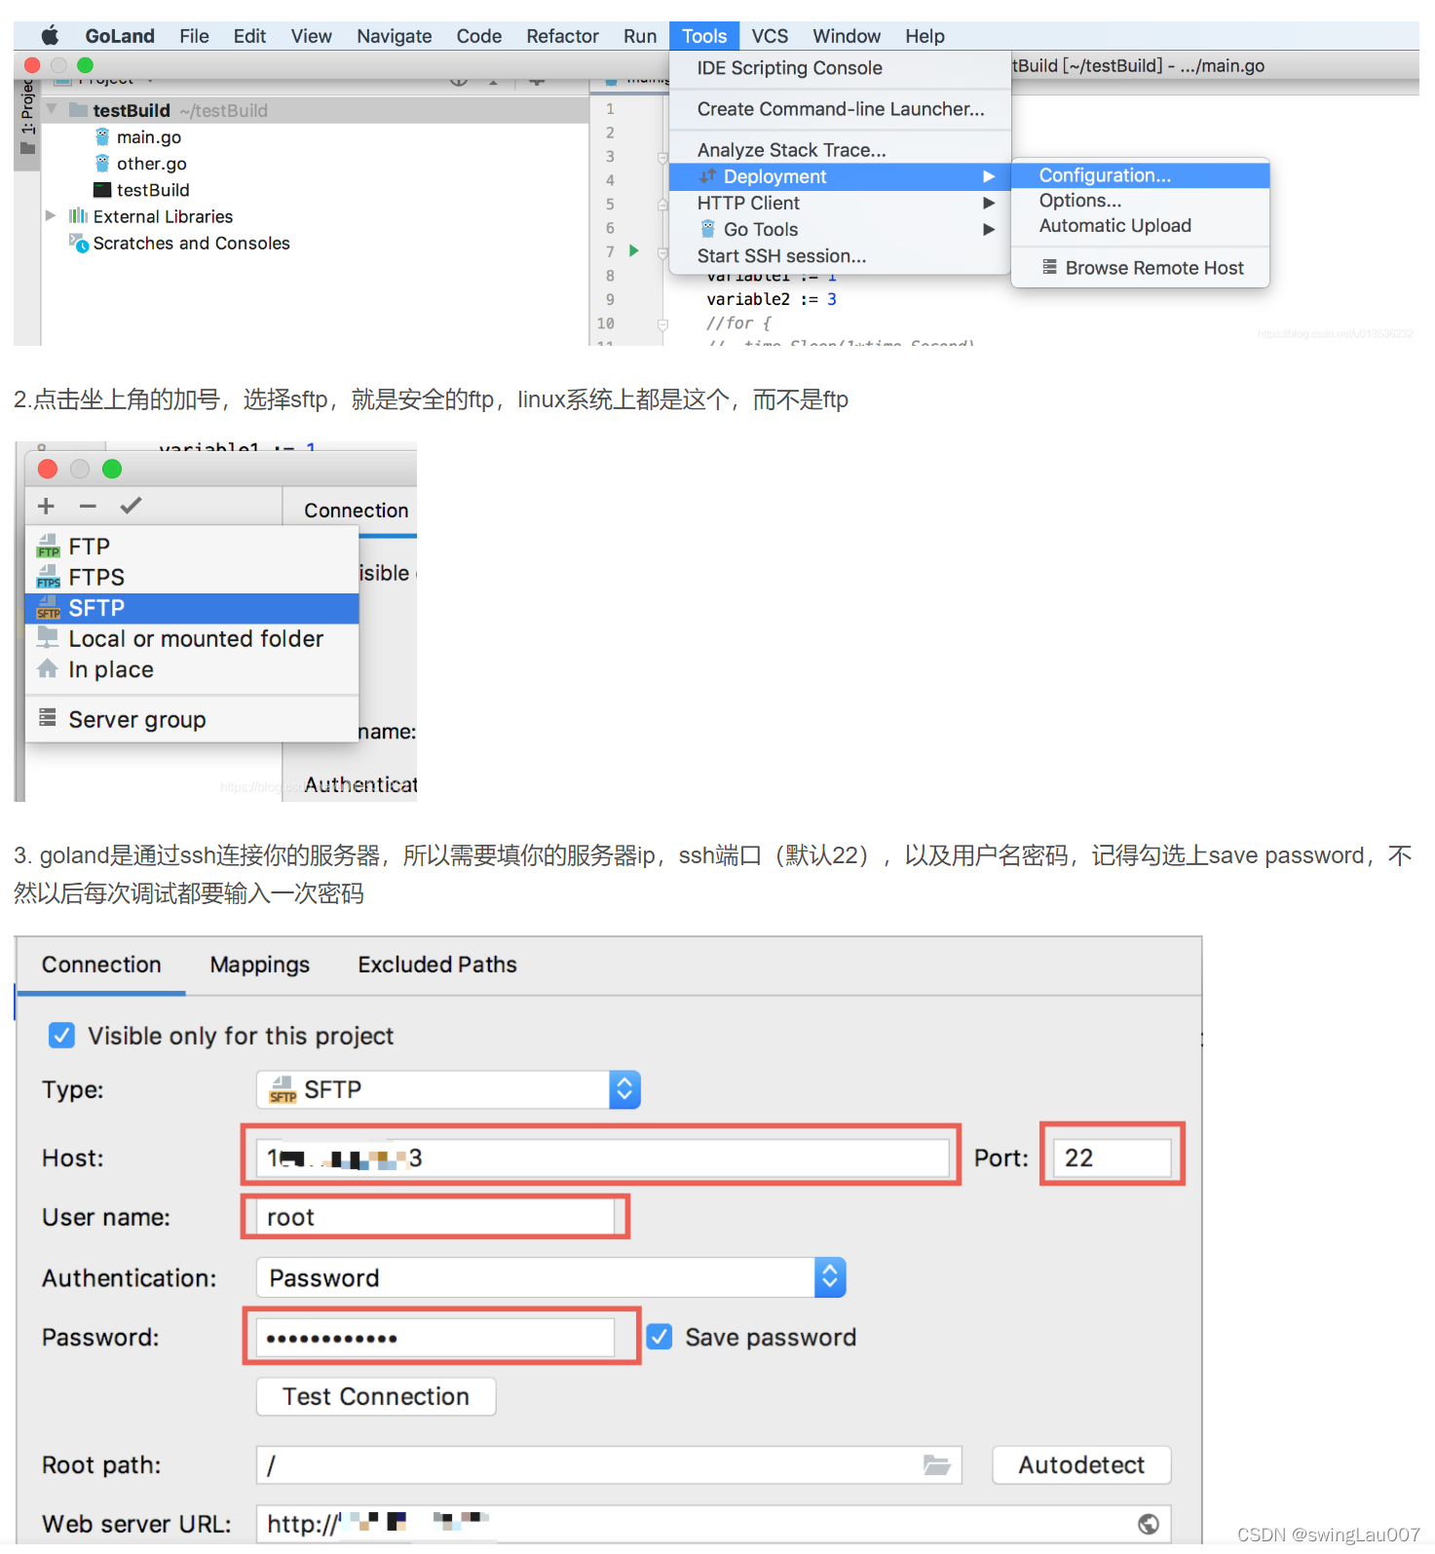Expand the Go Tools submenu
Viewport: 1435px width, 1554px height.
coord(840,229)
